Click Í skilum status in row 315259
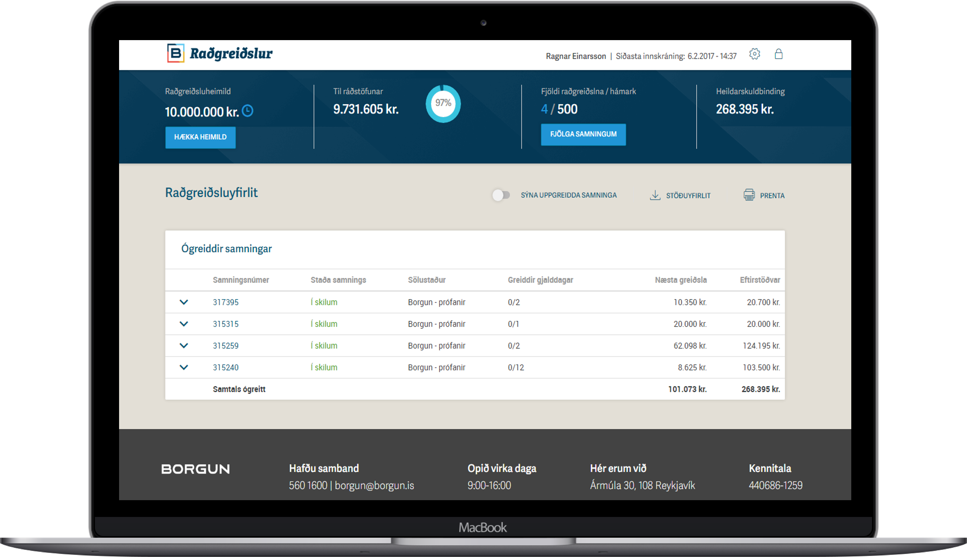Image resolution: width=967 pixels, height=557 pixels. pos(324,346)
